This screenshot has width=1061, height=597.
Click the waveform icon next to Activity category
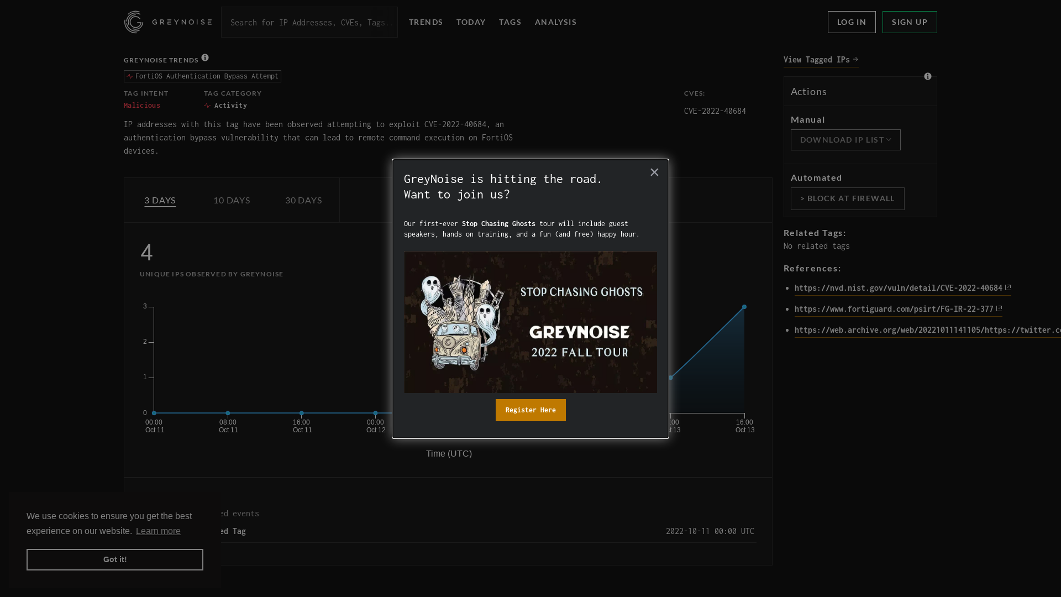208,105
